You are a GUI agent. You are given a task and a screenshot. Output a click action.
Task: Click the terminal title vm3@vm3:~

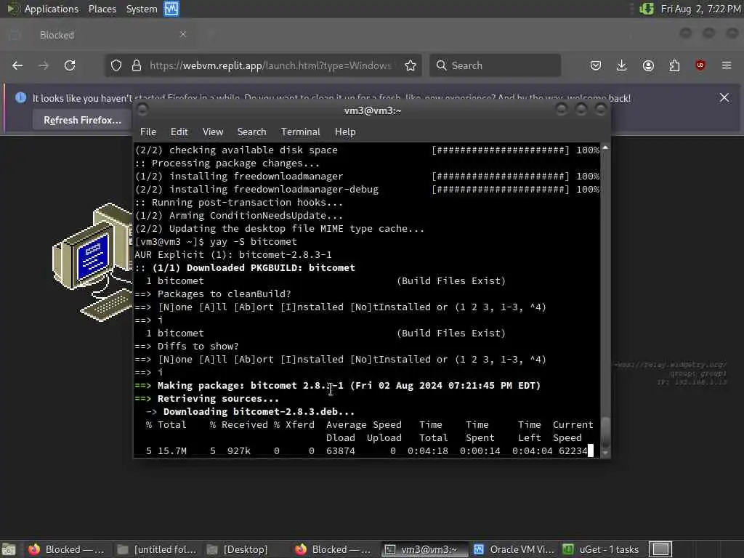(x=373, y=110)
